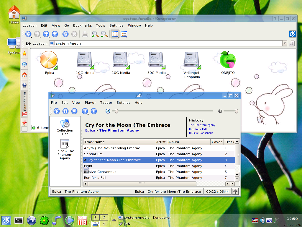Toggle the icon view mode button

(x=115, y=34)
